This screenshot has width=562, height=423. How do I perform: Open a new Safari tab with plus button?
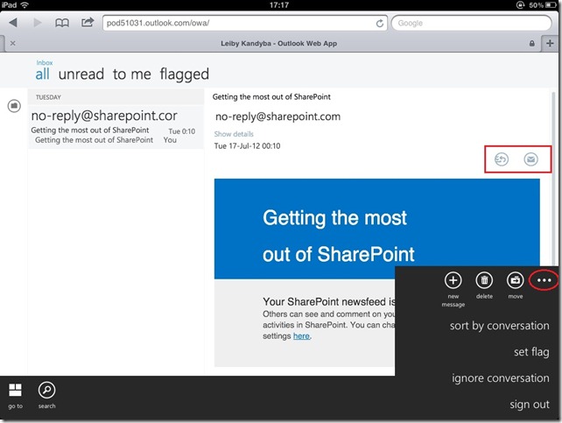click(x=550, y=44)
